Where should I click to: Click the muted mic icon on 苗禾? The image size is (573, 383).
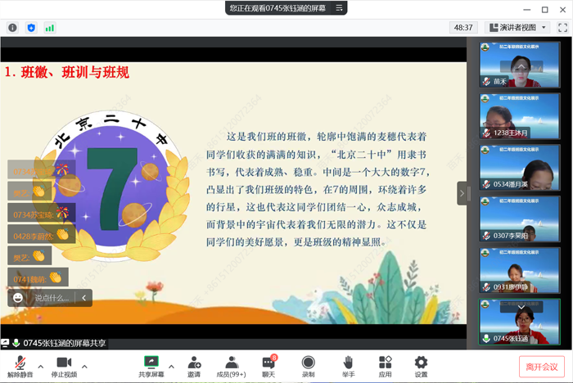point(486,82)
